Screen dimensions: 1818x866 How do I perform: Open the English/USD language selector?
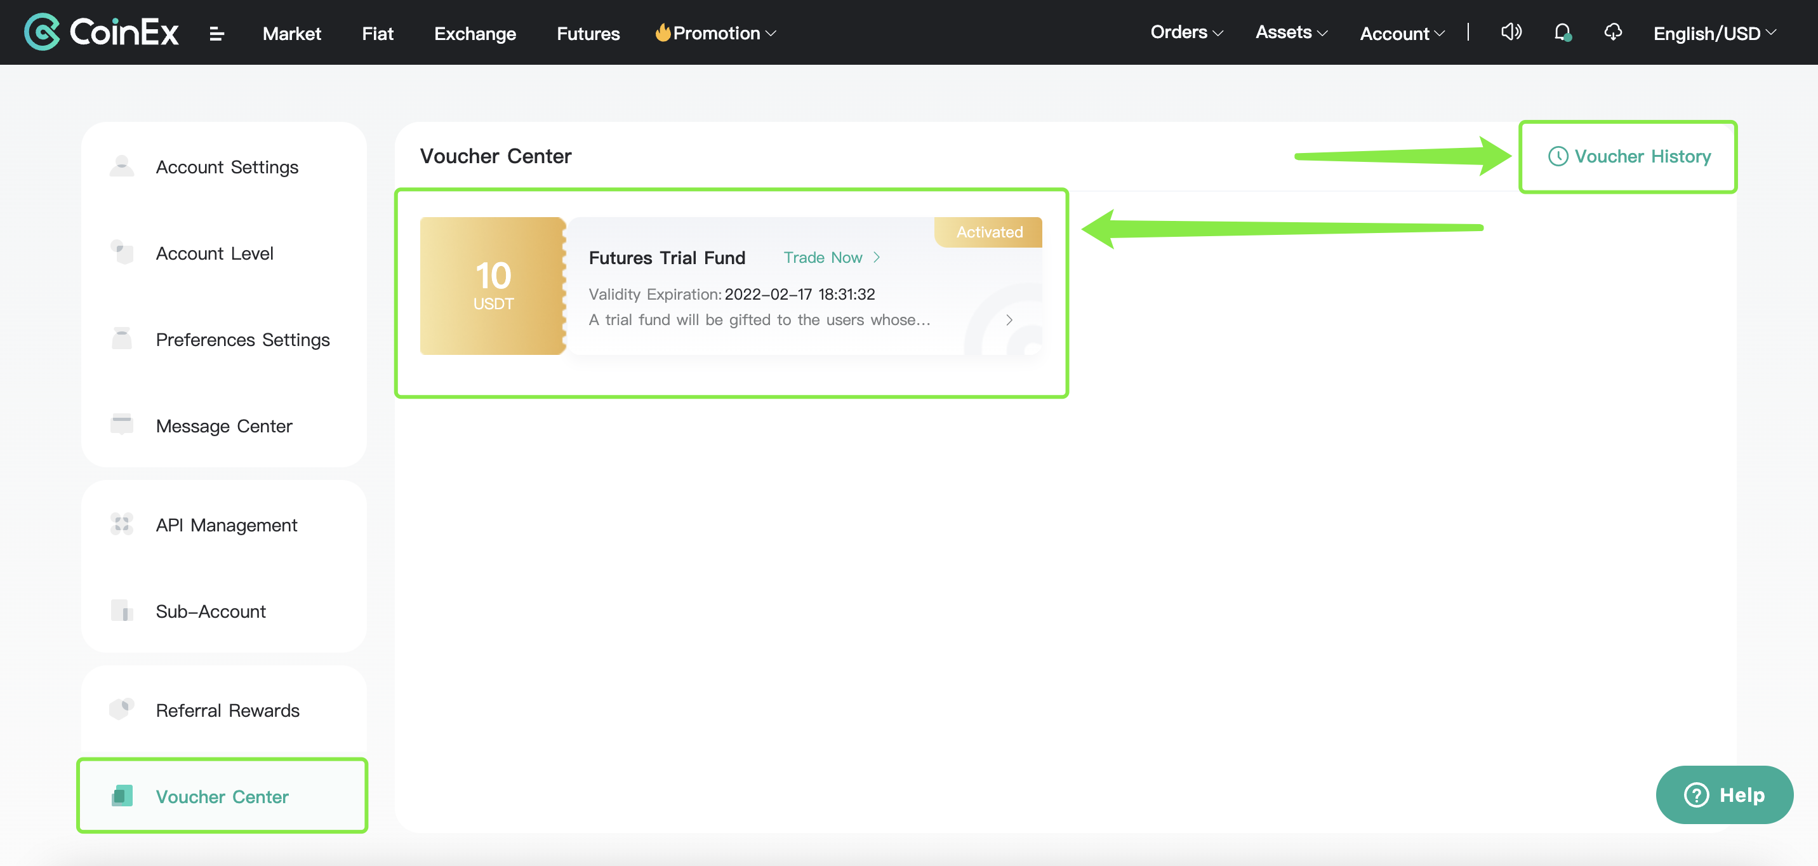pos(1715,33)
